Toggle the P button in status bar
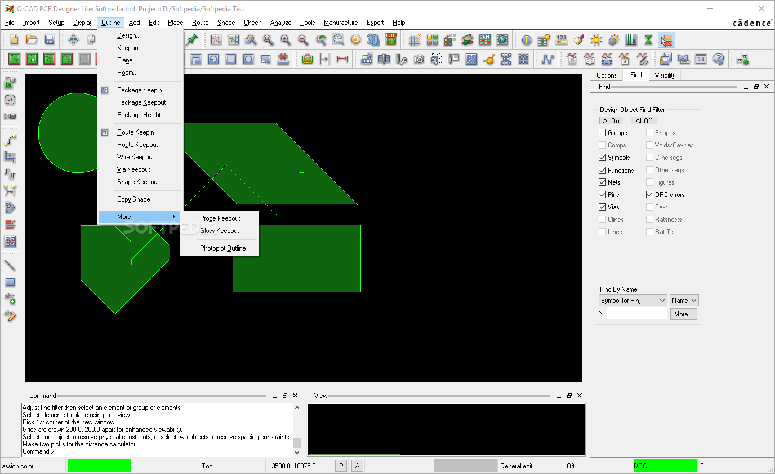Image resolution: width=775 pixels, height=474 pixels. point(341,466)
